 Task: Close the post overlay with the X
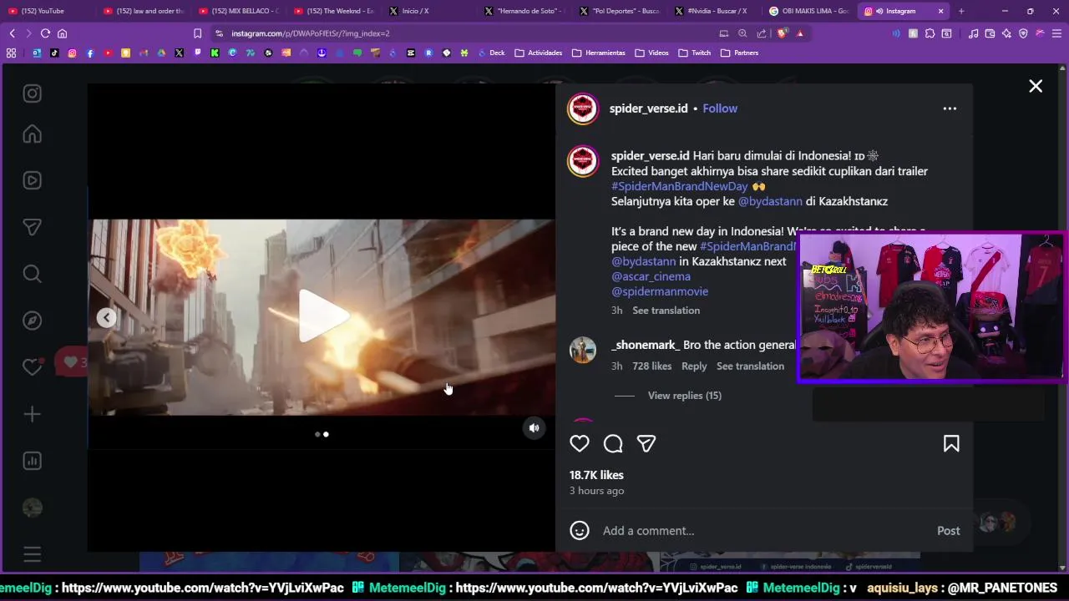[1036, 86]
